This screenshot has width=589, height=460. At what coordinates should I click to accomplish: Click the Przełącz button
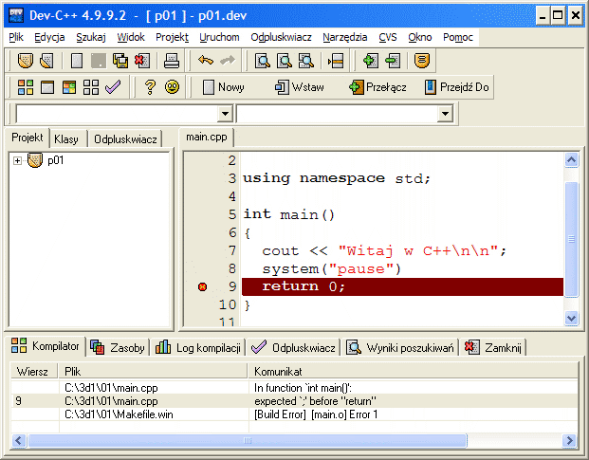[x=377, y=87]
